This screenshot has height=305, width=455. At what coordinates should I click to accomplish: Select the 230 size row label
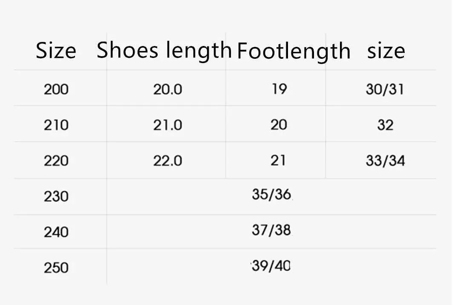pyautogui.click(x=56, y=196)
